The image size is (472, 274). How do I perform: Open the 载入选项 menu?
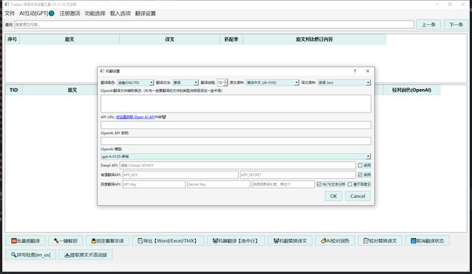[x=120, y=13]
